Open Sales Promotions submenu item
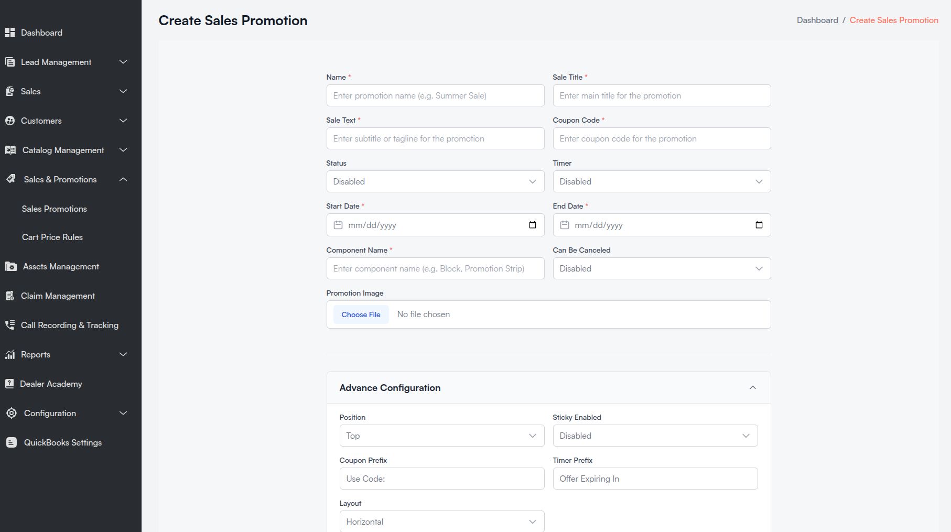The height and width of the screenshot is (532, 951). tap(55, 209)
